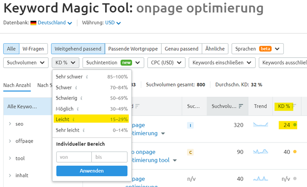Choose the Ähnliche match type

pos(215,49)
